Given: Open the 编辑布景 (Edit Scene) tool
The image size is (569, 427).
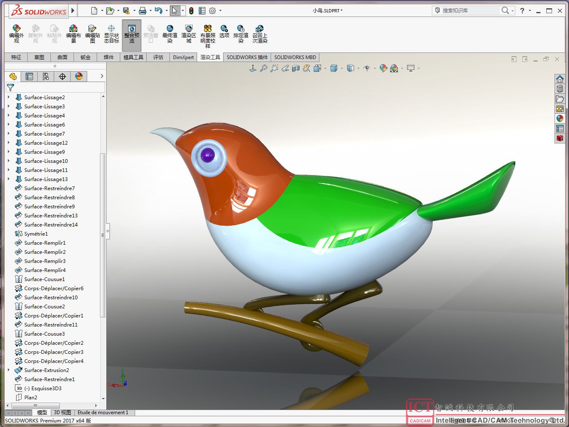Looking at the screenshot, I should tap(73, 34).
